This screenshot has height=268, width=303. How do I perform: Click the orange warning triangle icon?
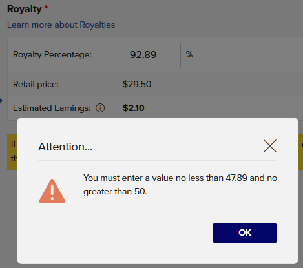pos(52,191)
